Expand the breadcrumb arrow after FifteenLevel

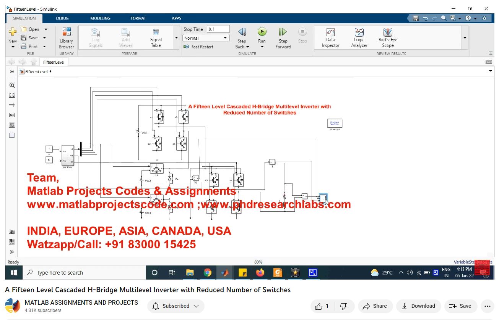(x=50, y=71)
